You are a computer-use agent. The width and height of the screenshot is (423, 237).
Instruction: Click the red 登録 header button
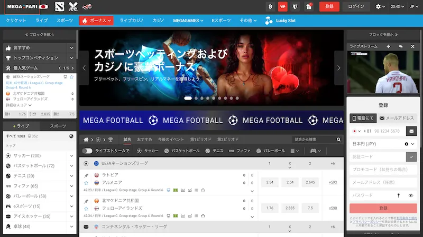329,6
